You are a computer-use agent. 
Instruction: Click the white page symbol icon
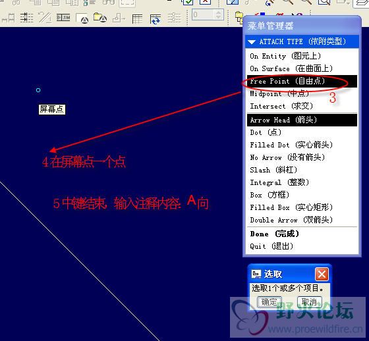[x=82, y=18]
